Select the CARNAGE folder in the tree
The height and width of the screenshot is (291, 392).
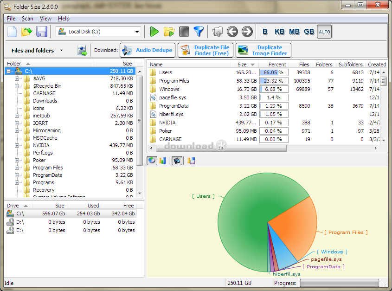coord(44,93)
